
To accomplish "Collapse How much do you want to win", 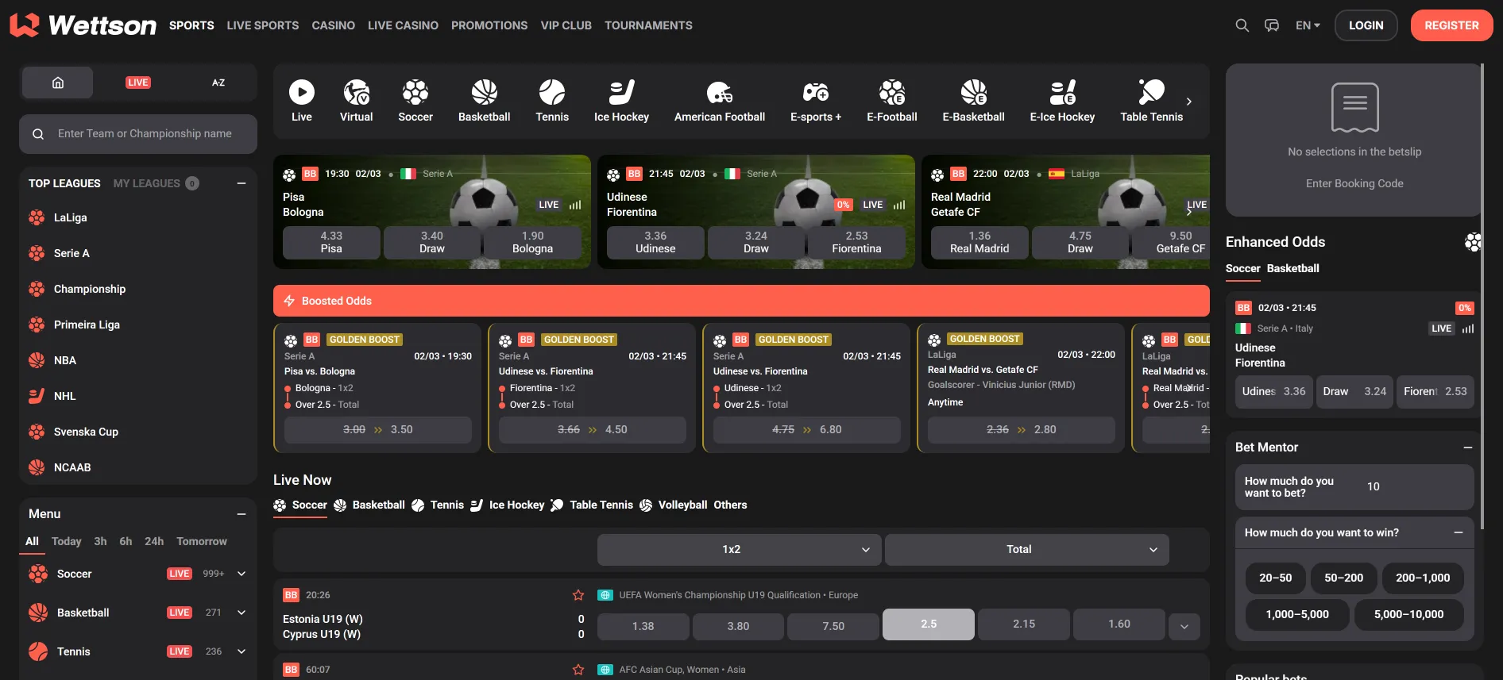I will (x=1459, y=532).
